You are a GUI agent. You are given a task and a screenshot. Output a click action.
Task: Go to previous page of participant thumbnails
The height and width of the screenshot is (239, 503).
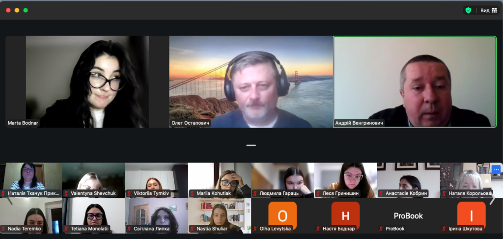click(x=9, y=199)
